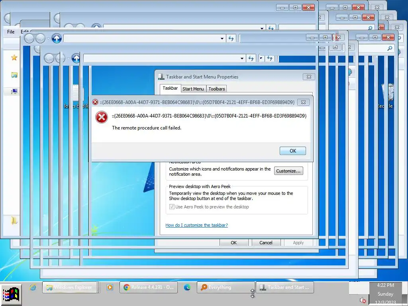Click the Up arrow in the upper Explorer bar
The height and width of the screenshot is (306, 408).
pyautogui.click(x=57, y=39)
